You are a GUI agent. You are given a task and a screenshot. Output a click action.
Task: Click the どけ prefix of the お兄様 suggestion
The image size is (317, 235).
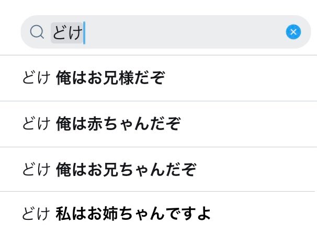click(x=36, y=78)
